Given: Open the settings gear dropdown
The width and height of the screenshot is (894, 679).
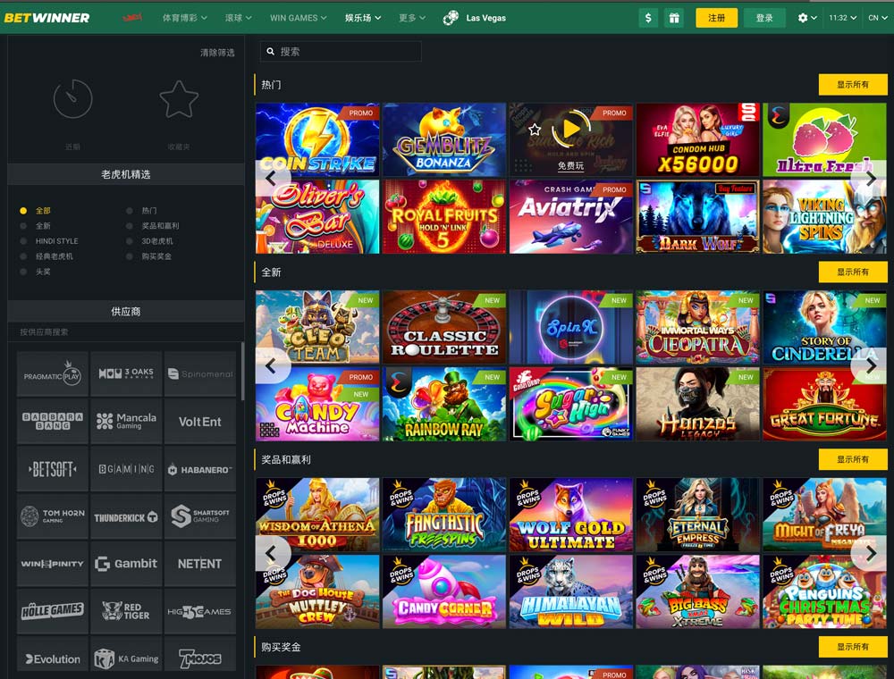Looking at the screenshot, I should (807, 18).
